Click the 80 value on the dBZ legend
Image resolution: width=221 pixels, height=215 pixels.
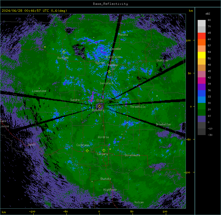click(209, 20)
